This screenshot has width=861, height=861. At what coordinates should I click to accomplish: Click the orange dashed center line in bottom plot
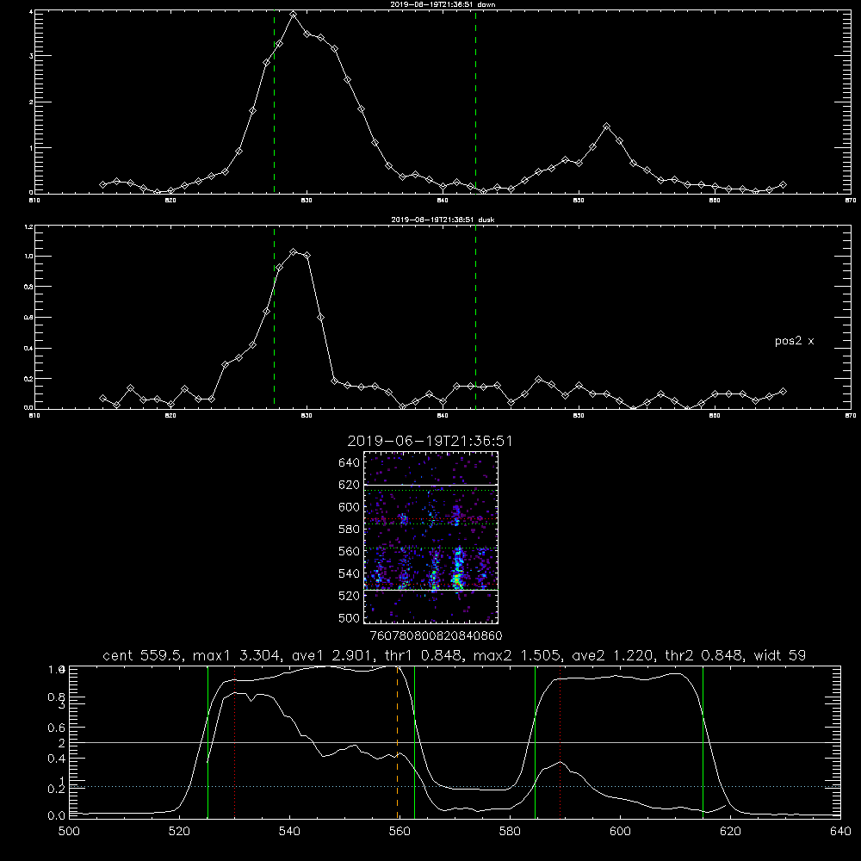pyautogui.click(x=398, y=742)
